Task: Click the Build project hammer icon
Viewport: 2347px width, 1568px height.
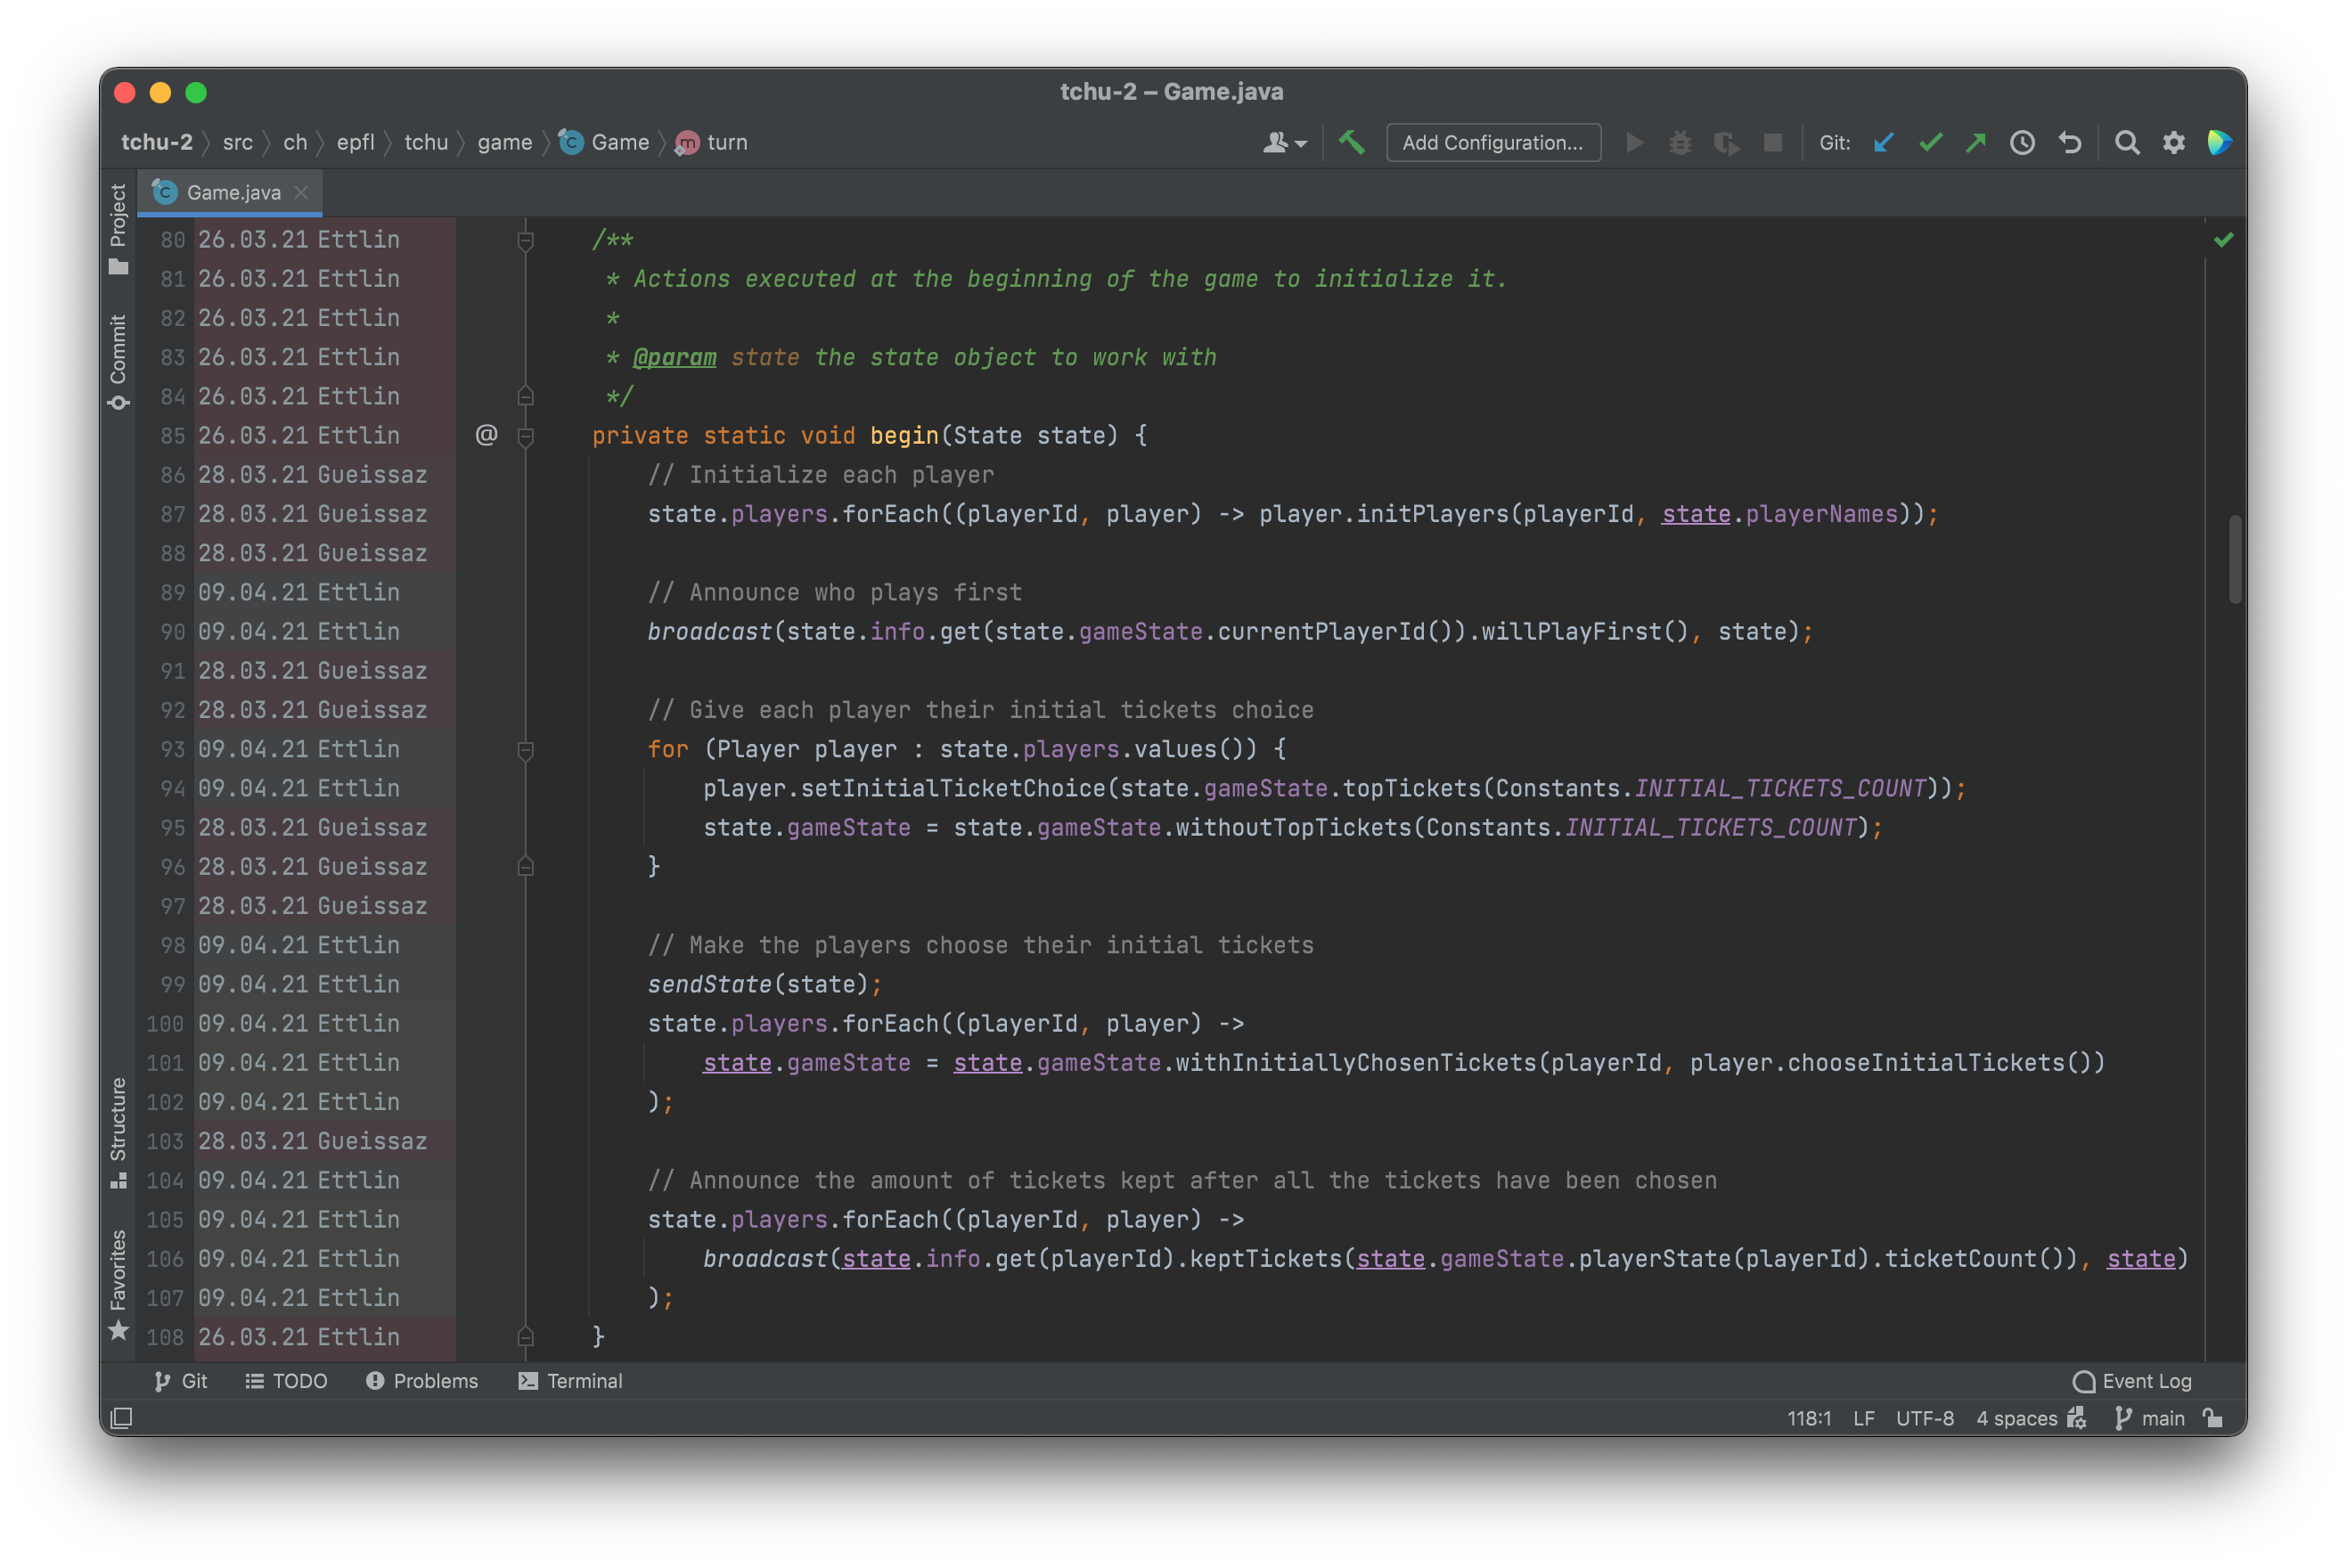Action: coord(1352,143)
